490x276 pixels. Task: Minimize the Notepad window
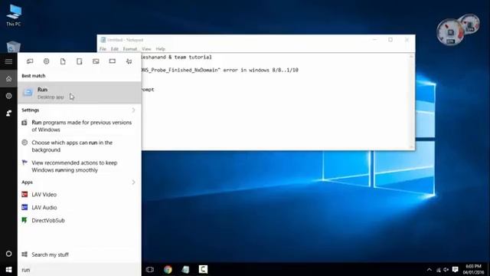[374, 40]
